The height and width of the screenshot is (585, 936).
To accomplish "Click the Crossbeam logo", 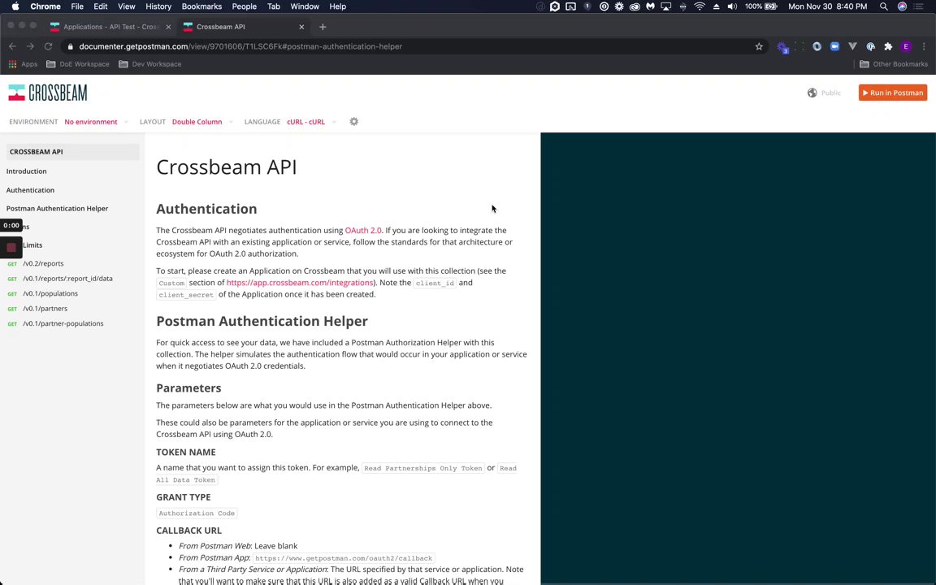I will pyautogui.click(x=48, y=93).
